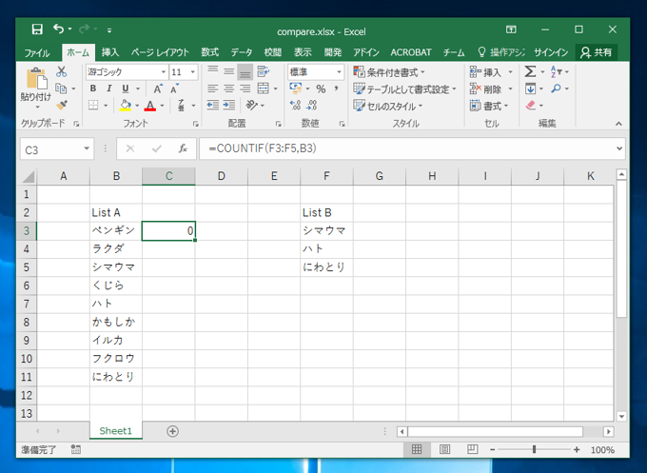Apply comma style format

336,89
